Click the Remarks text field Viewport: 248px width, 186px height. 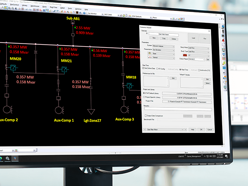(177, 110)
